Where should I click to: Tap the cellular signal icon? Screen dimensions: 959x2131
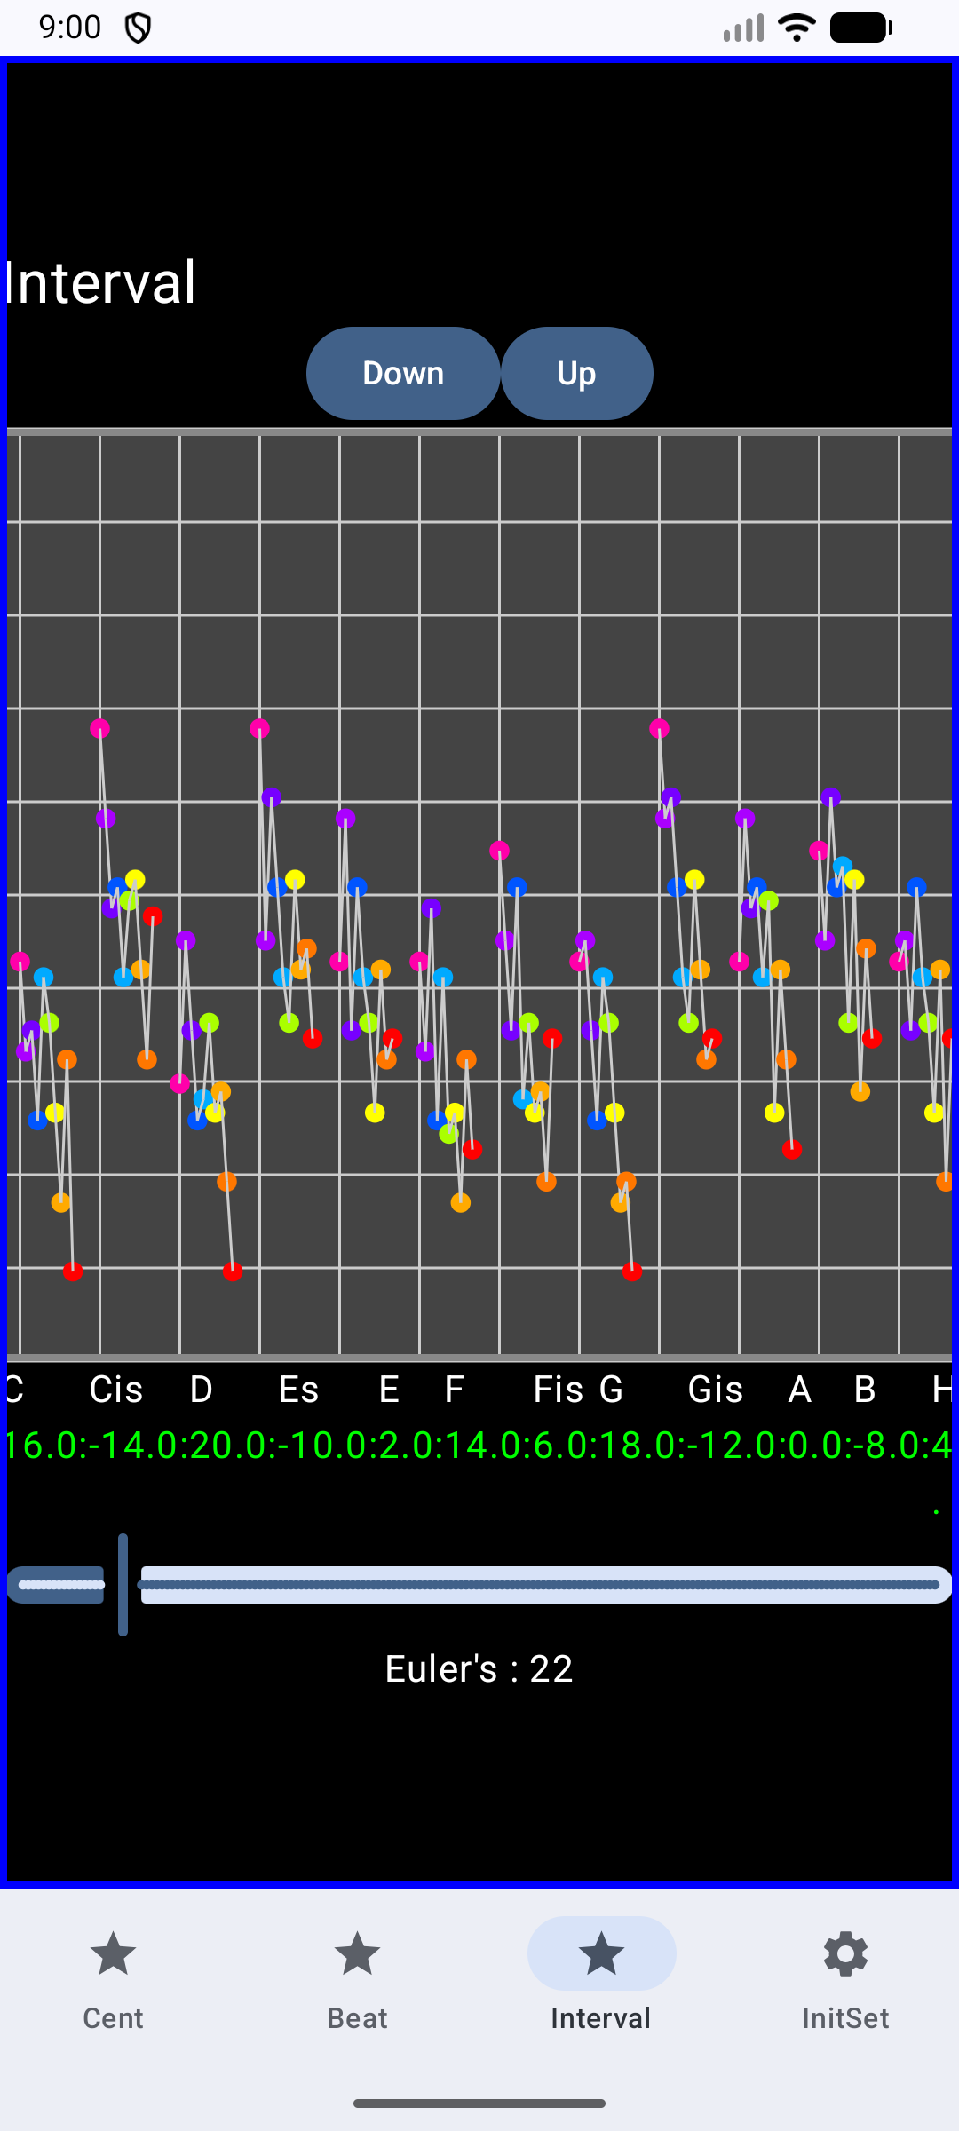pyautogui.click(x=744, y=28)
